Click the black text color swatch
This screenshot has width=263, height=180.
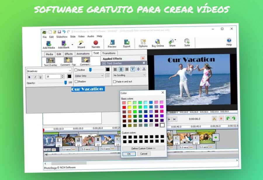point(69,76)
